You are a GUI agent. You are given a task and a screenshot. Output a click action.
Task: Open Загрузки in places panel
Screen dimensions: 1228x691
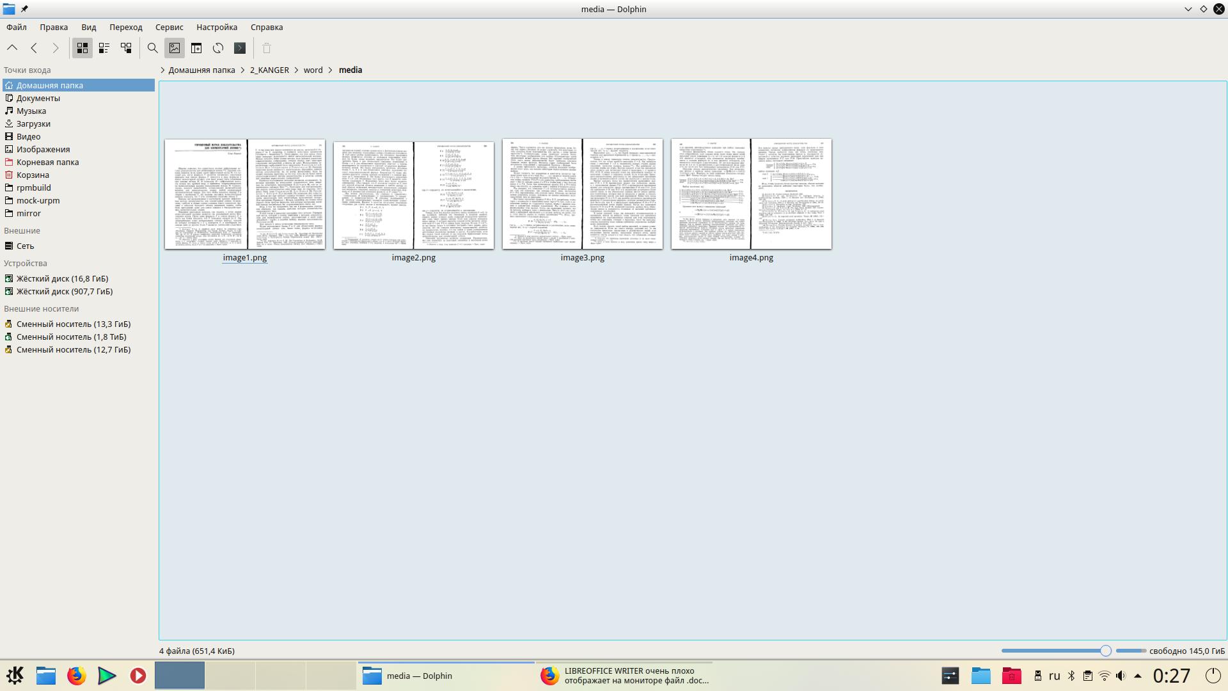click(33, 123)
